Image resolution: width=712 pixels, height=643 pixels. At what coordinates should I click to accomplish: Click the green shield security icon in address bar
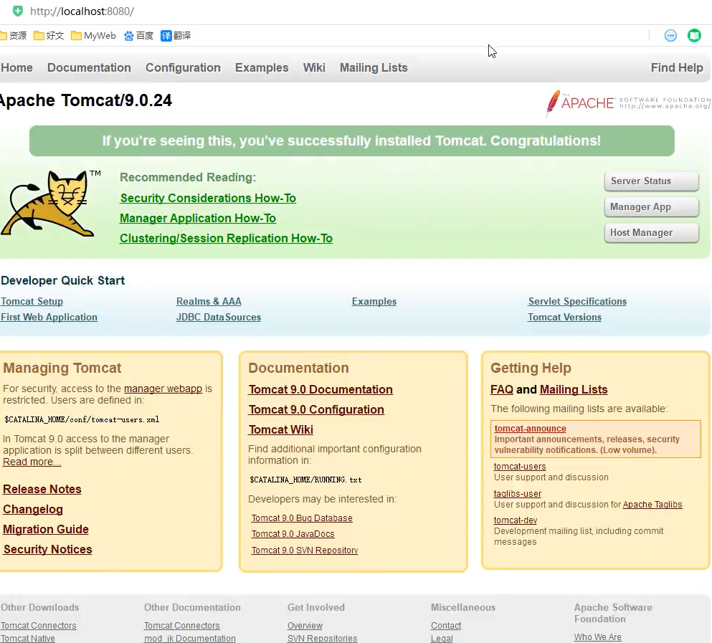point(18,11)
